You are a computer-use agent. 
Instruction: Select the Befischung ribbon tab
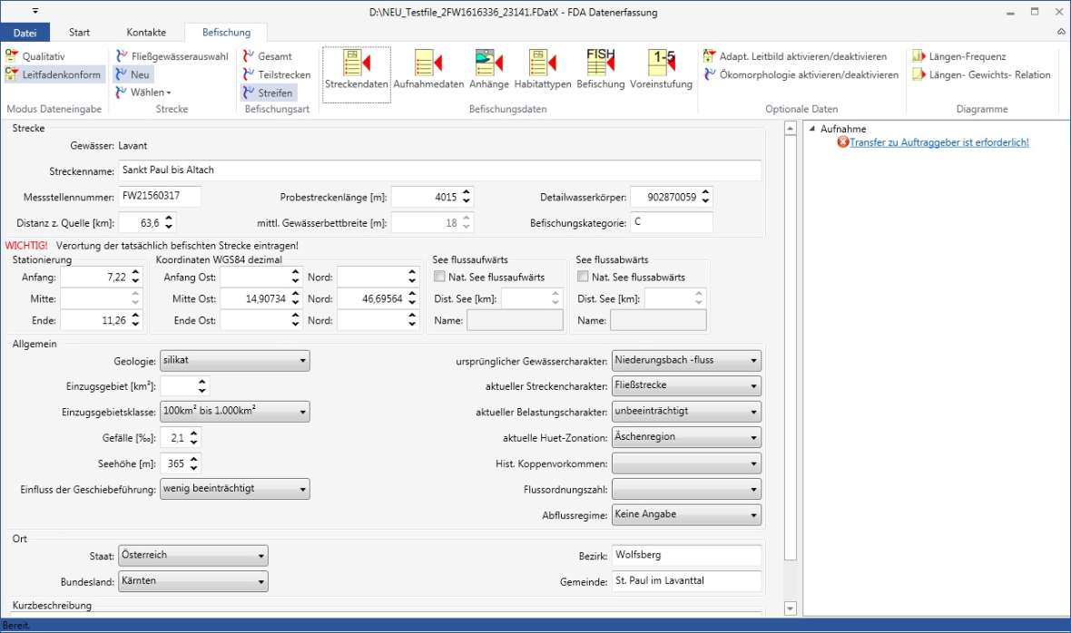(226, 32)
